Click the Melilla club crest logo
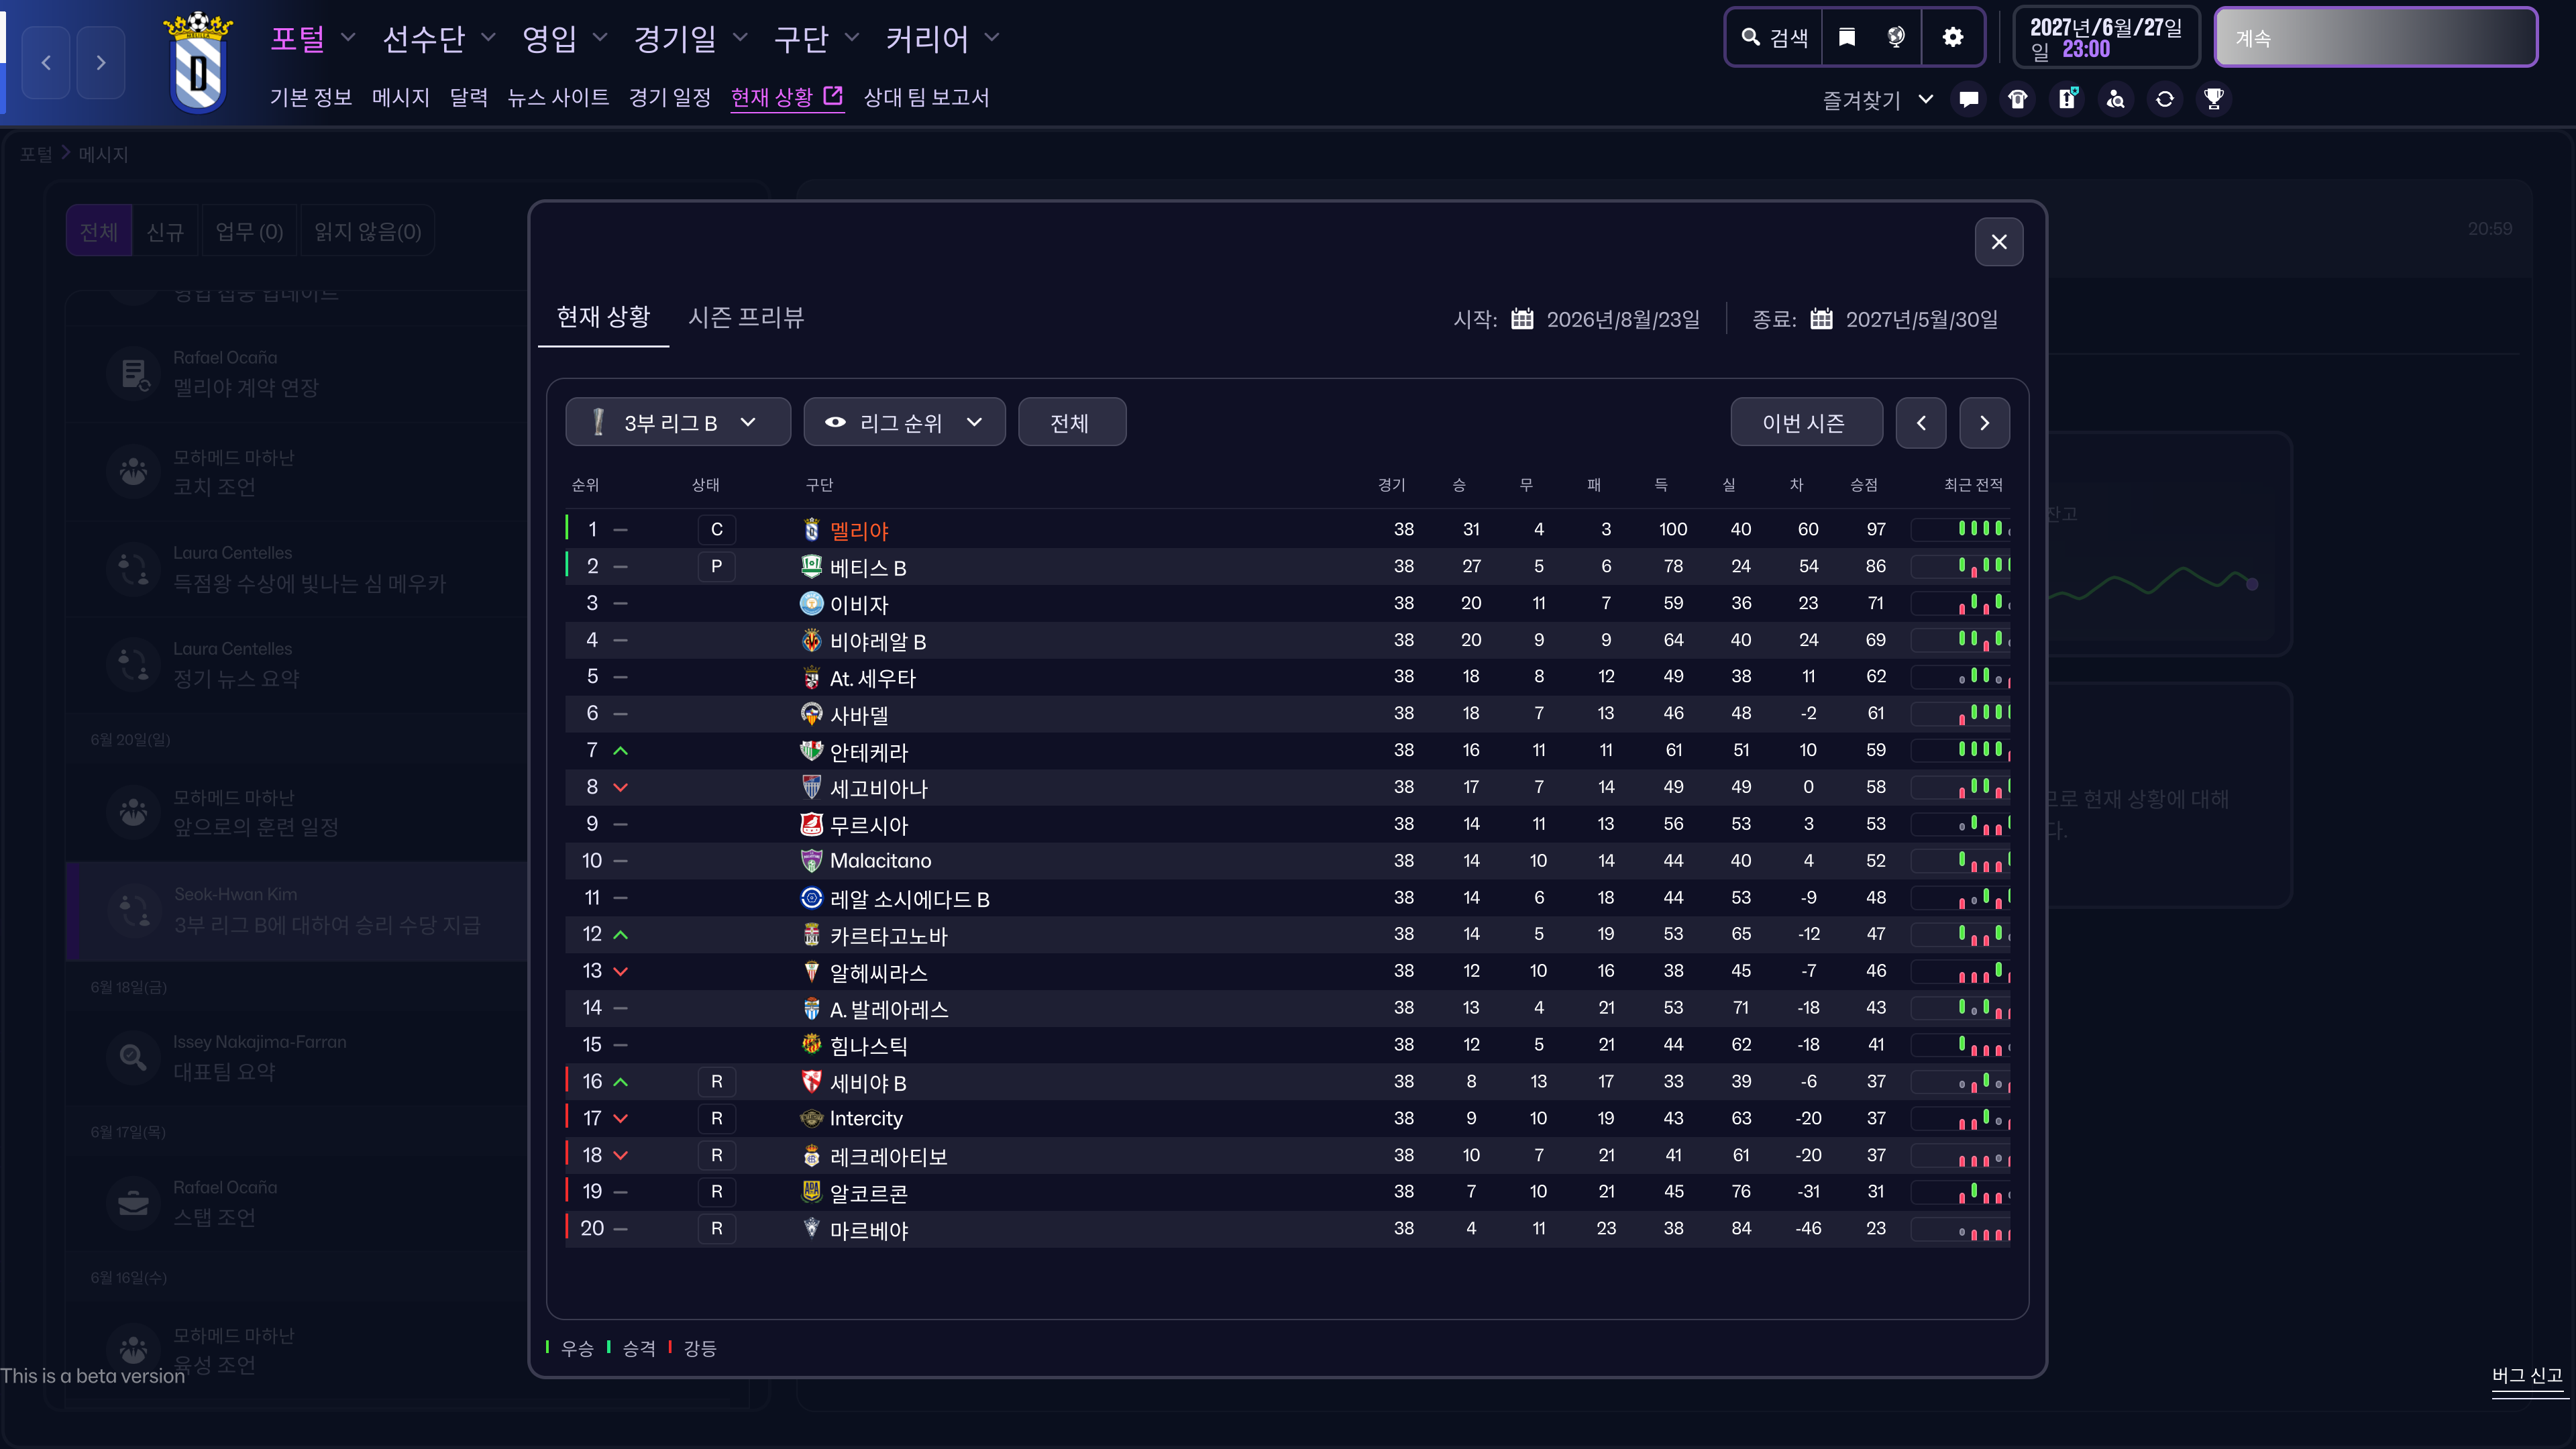Image resolution: width=2576 pixels, height=1449 pixels. (x=198, y=63)
